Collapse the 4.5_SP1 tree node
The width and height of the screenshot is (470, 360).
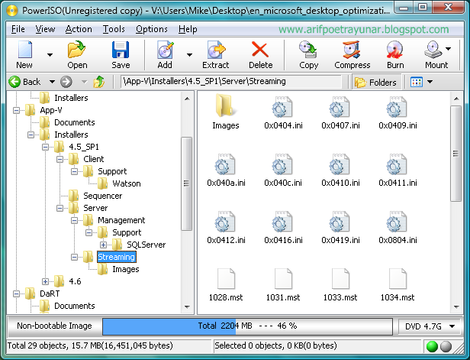(45, 147)
